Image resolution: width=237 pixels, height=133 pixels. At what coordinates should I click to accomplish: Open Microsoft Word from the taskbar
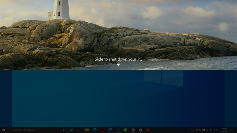pyautogui.click(x=110, y=130)
